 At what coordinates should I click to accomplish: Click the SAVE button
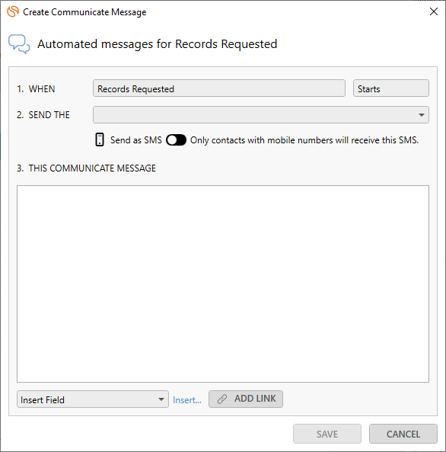pos(327,434)
